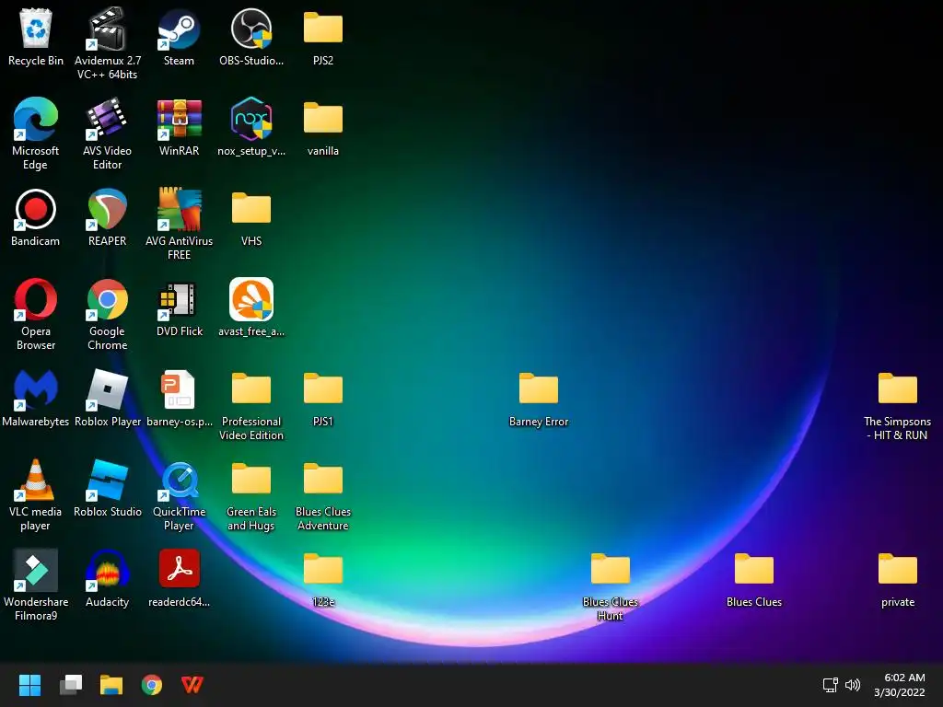Select the avast_free installer icon
Viewport: 943px width, 707px height.
click(251, 299)
